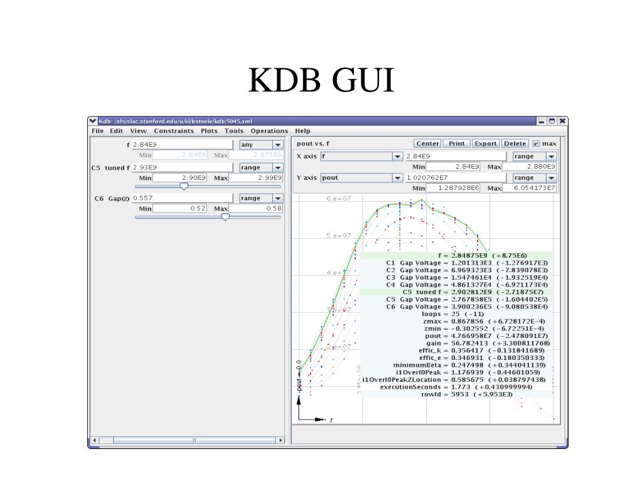Open the 'any' constraint dropdown for f
The width and height of the screenshot is (642, 481).
tap(261, 145)
